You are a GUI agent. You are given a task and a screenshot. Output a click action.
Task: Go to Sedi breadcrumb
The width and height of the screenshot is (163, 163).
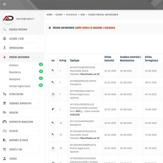(83, 15)
